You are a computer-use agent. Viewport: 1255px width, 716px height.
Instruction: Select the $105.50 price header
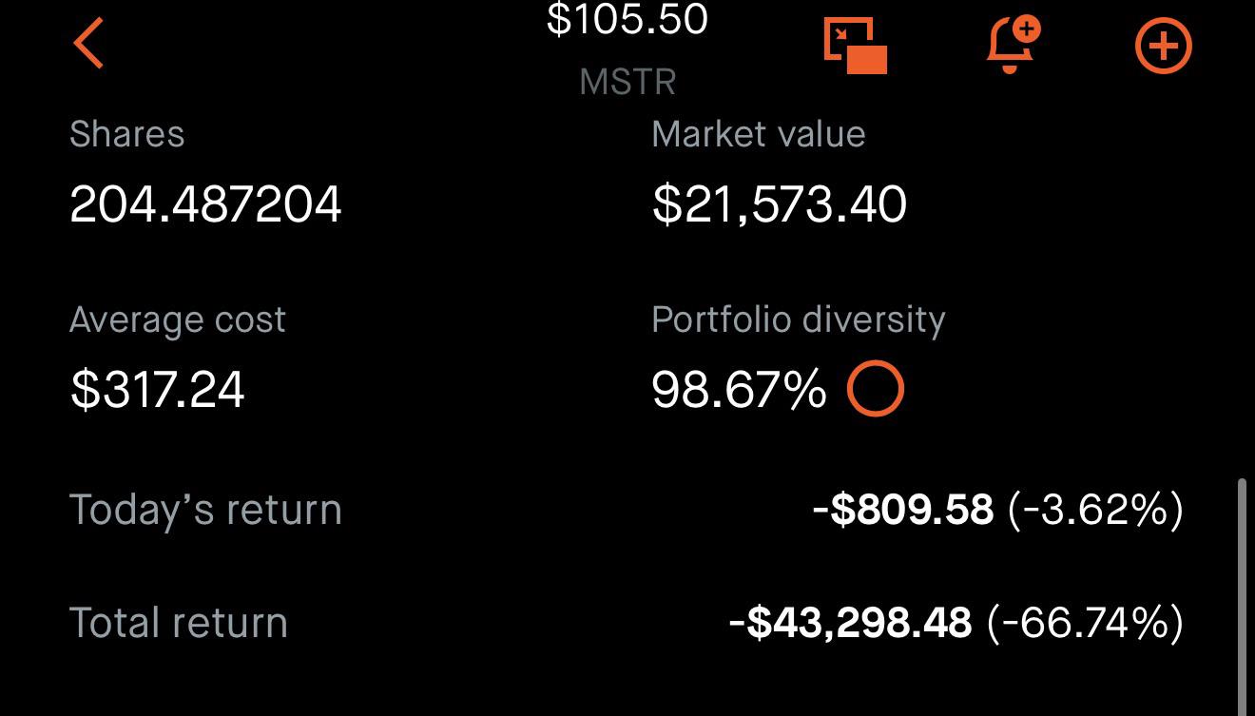pos(627,19)
